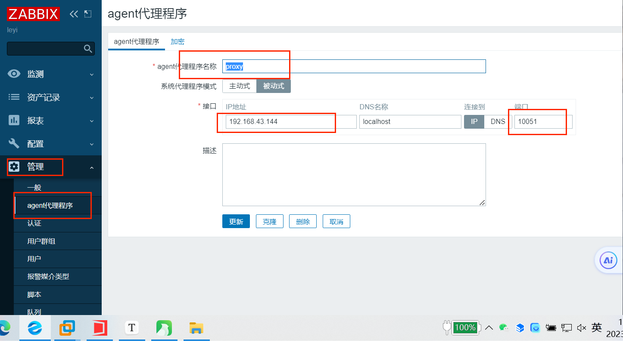Image resolution: width=623 pixels, height=343 pixels.
Task: Click the IP地址 field 192.168.43.144
Action: click(x=291, y=122)
